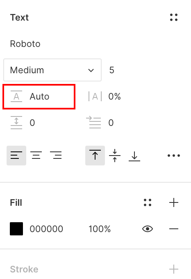
Task: Set text alignment to right
Action: tap(56, 155)
